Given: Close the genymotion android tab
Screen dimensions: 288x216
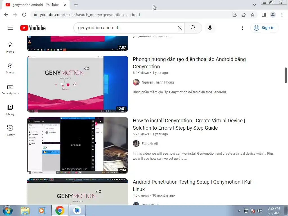Looking at the screenshot, I should (65, 5).
